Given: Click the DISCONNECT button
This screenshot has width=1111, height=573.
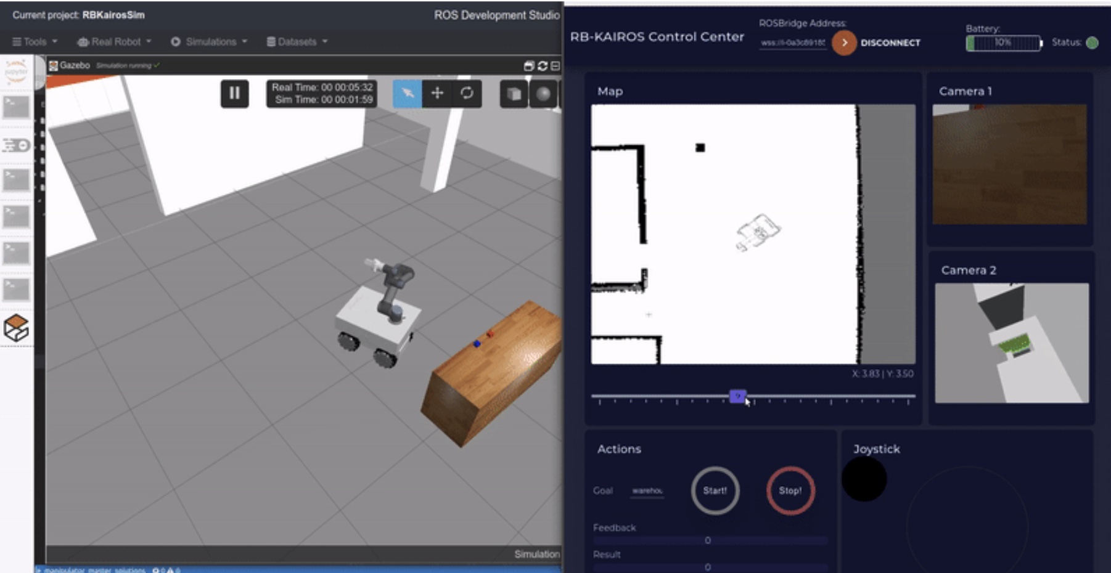Looking at the screenshot, I should click(890, 43).
